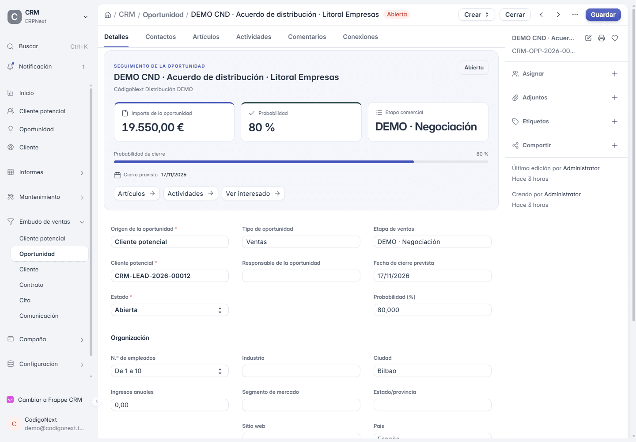Open Notificación in the sidebar
Image resolution: width=636 pixels, height=442 pixels.
48,67
